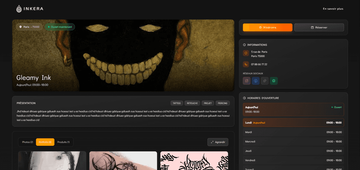Select the Mercredi hours row
Viewport: 360px width, 170px height.
pos(293,141)
